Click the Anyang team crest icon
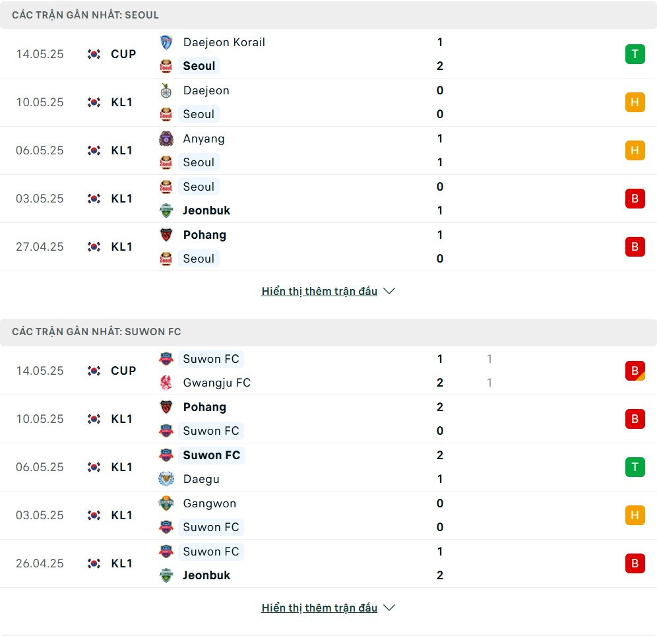This screenshot has width=657, height=636. [166, 139]
